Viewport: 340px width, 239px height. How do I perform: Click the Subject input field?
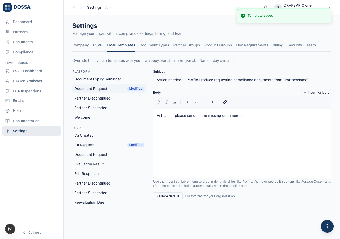click(242, 80)
